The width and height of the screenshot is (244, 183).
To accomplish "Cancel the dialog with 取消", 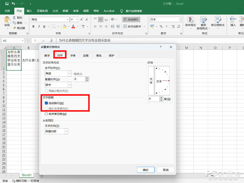I will [166, 170].
